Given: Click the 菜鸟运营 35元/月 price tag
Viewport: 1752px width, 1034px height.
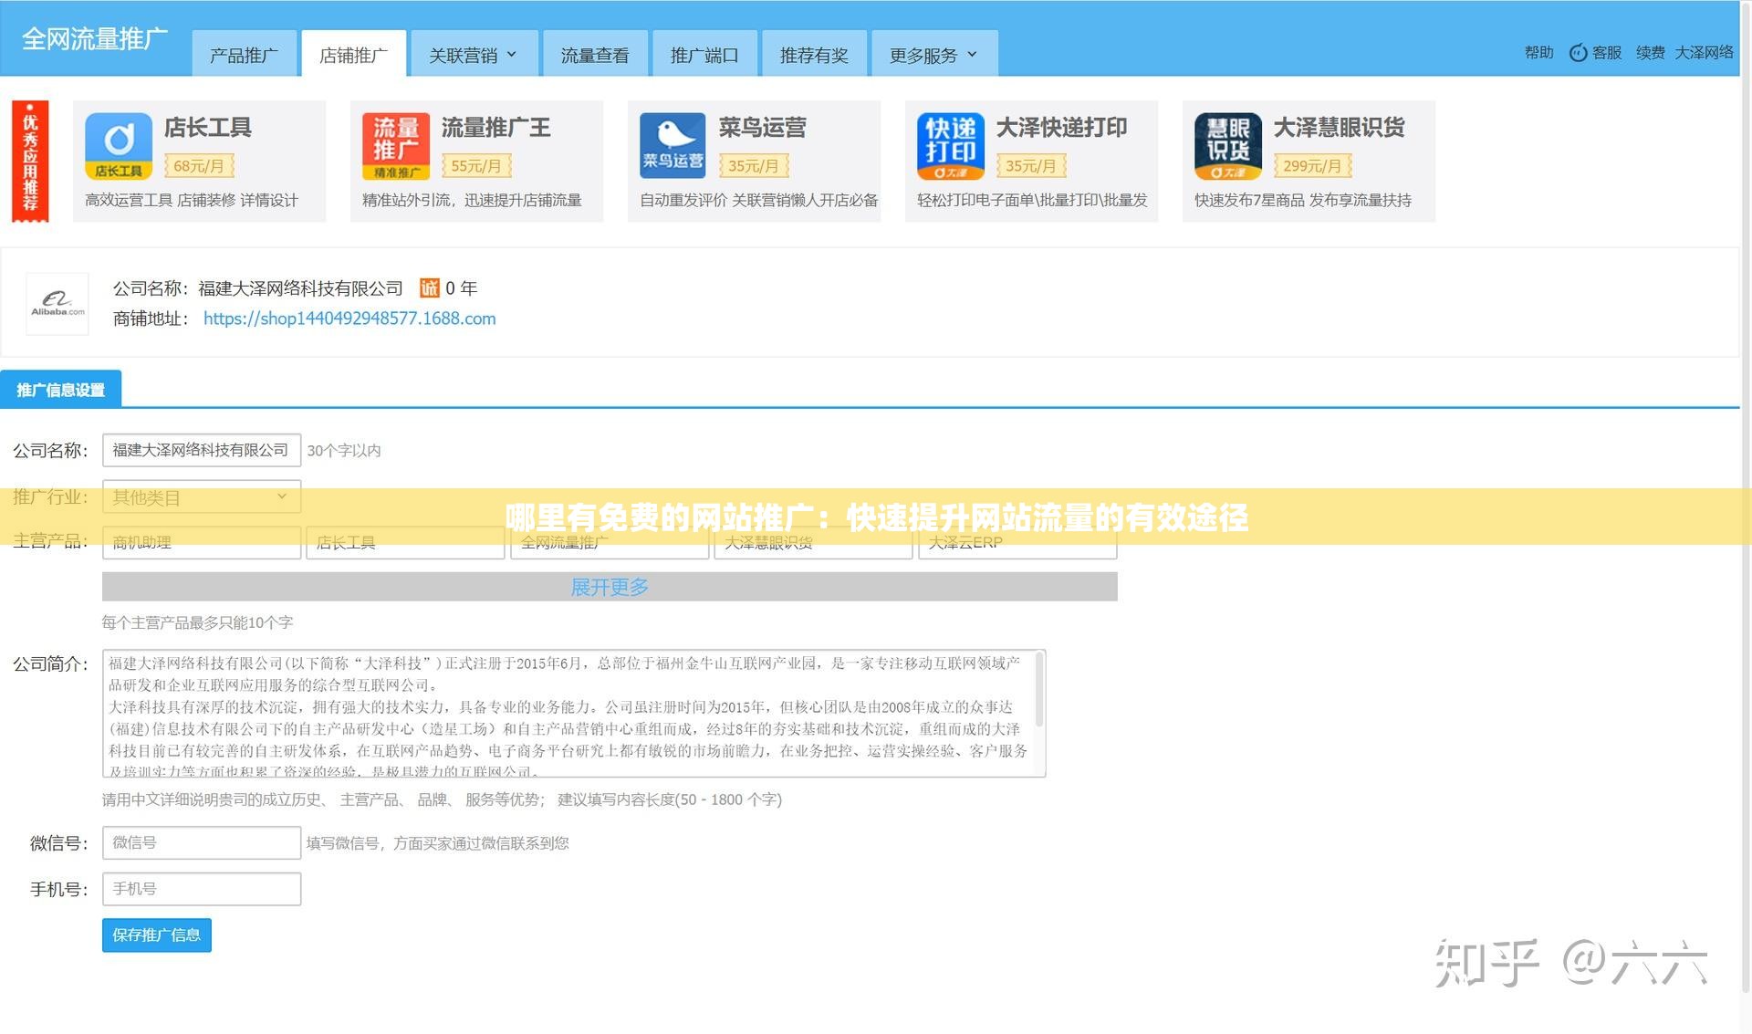Looking at the screenshot, I should 754,166.
